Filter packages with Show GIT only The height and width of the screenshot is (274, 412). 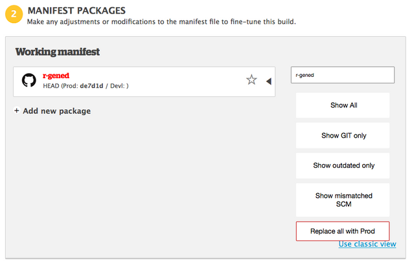(343, 136)
